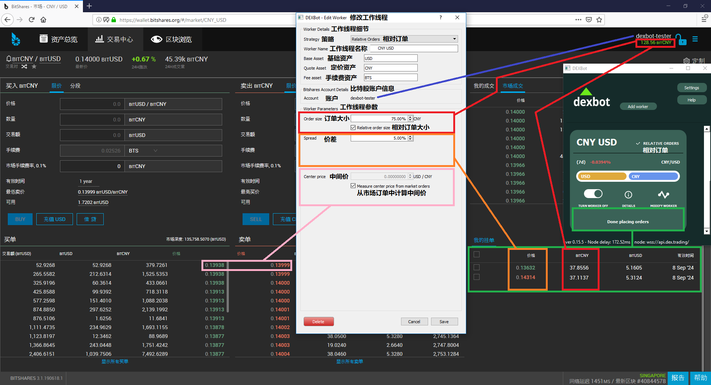Image resolution: width=711 pixels, height=385 pixels.
Task: Click the browser Home icon
Action: coord(43,20)
